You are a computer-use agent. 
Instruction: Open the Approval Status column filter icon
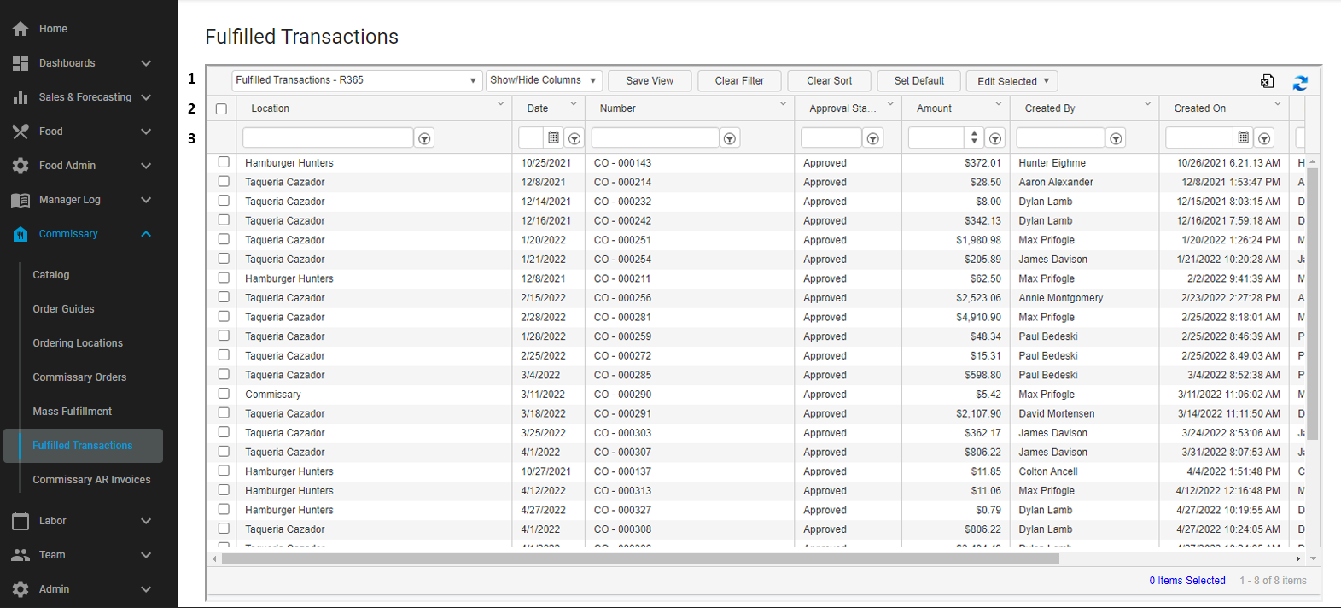[x=872, y=138]
